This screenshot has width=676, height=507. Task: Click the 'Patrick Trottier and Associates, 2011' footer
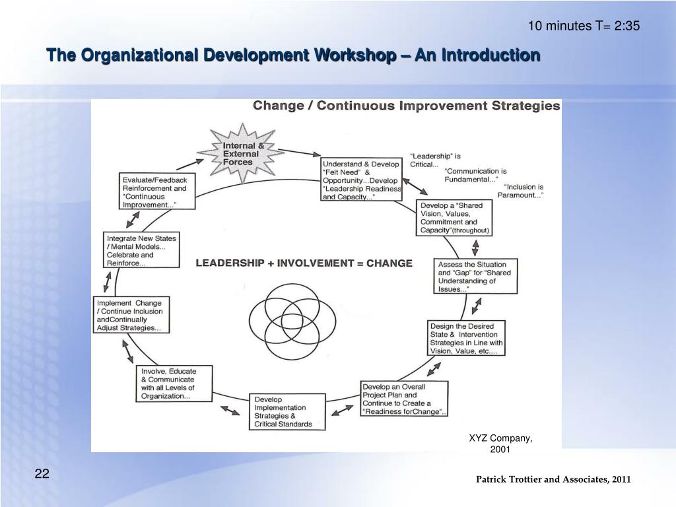(x=553, y=479)
